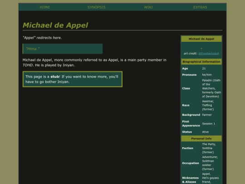
Task: Click the 'Status' label
Action: pos(187,132)
